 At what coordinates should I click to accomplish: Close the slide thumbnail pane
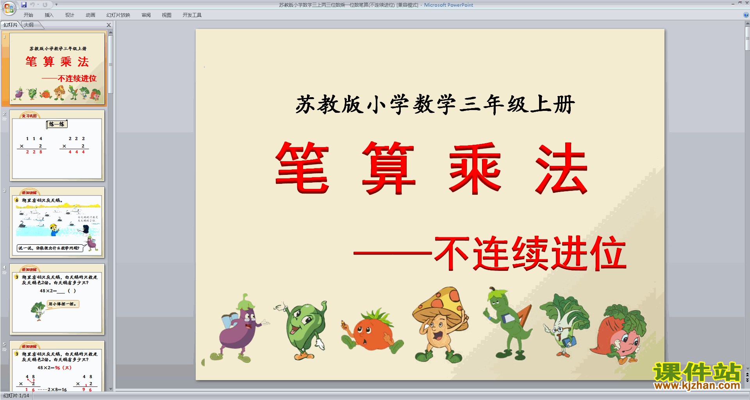coord(109,25)
